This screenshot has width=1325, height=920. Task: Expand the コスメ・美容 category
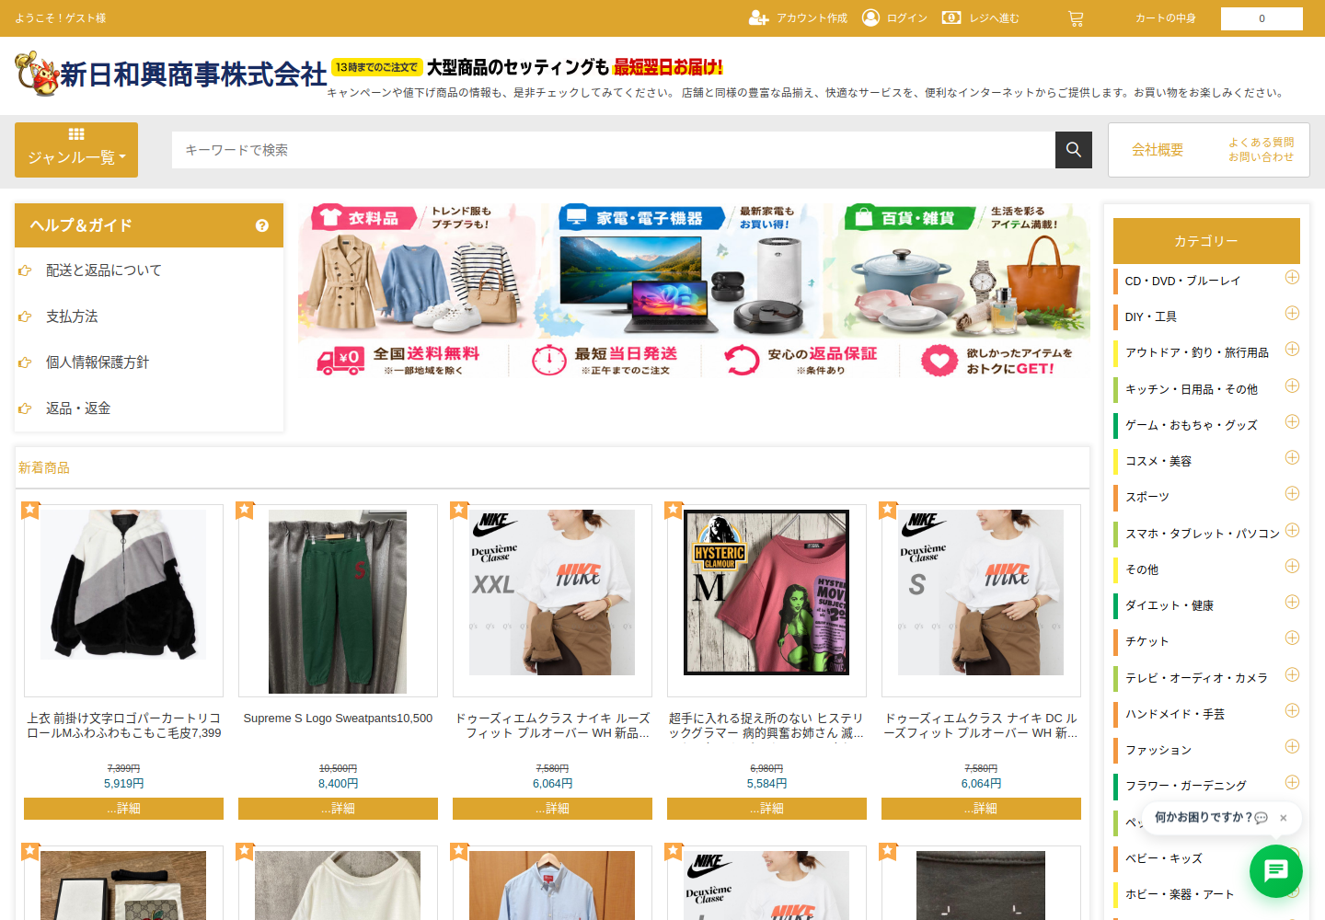point(1292,458)
